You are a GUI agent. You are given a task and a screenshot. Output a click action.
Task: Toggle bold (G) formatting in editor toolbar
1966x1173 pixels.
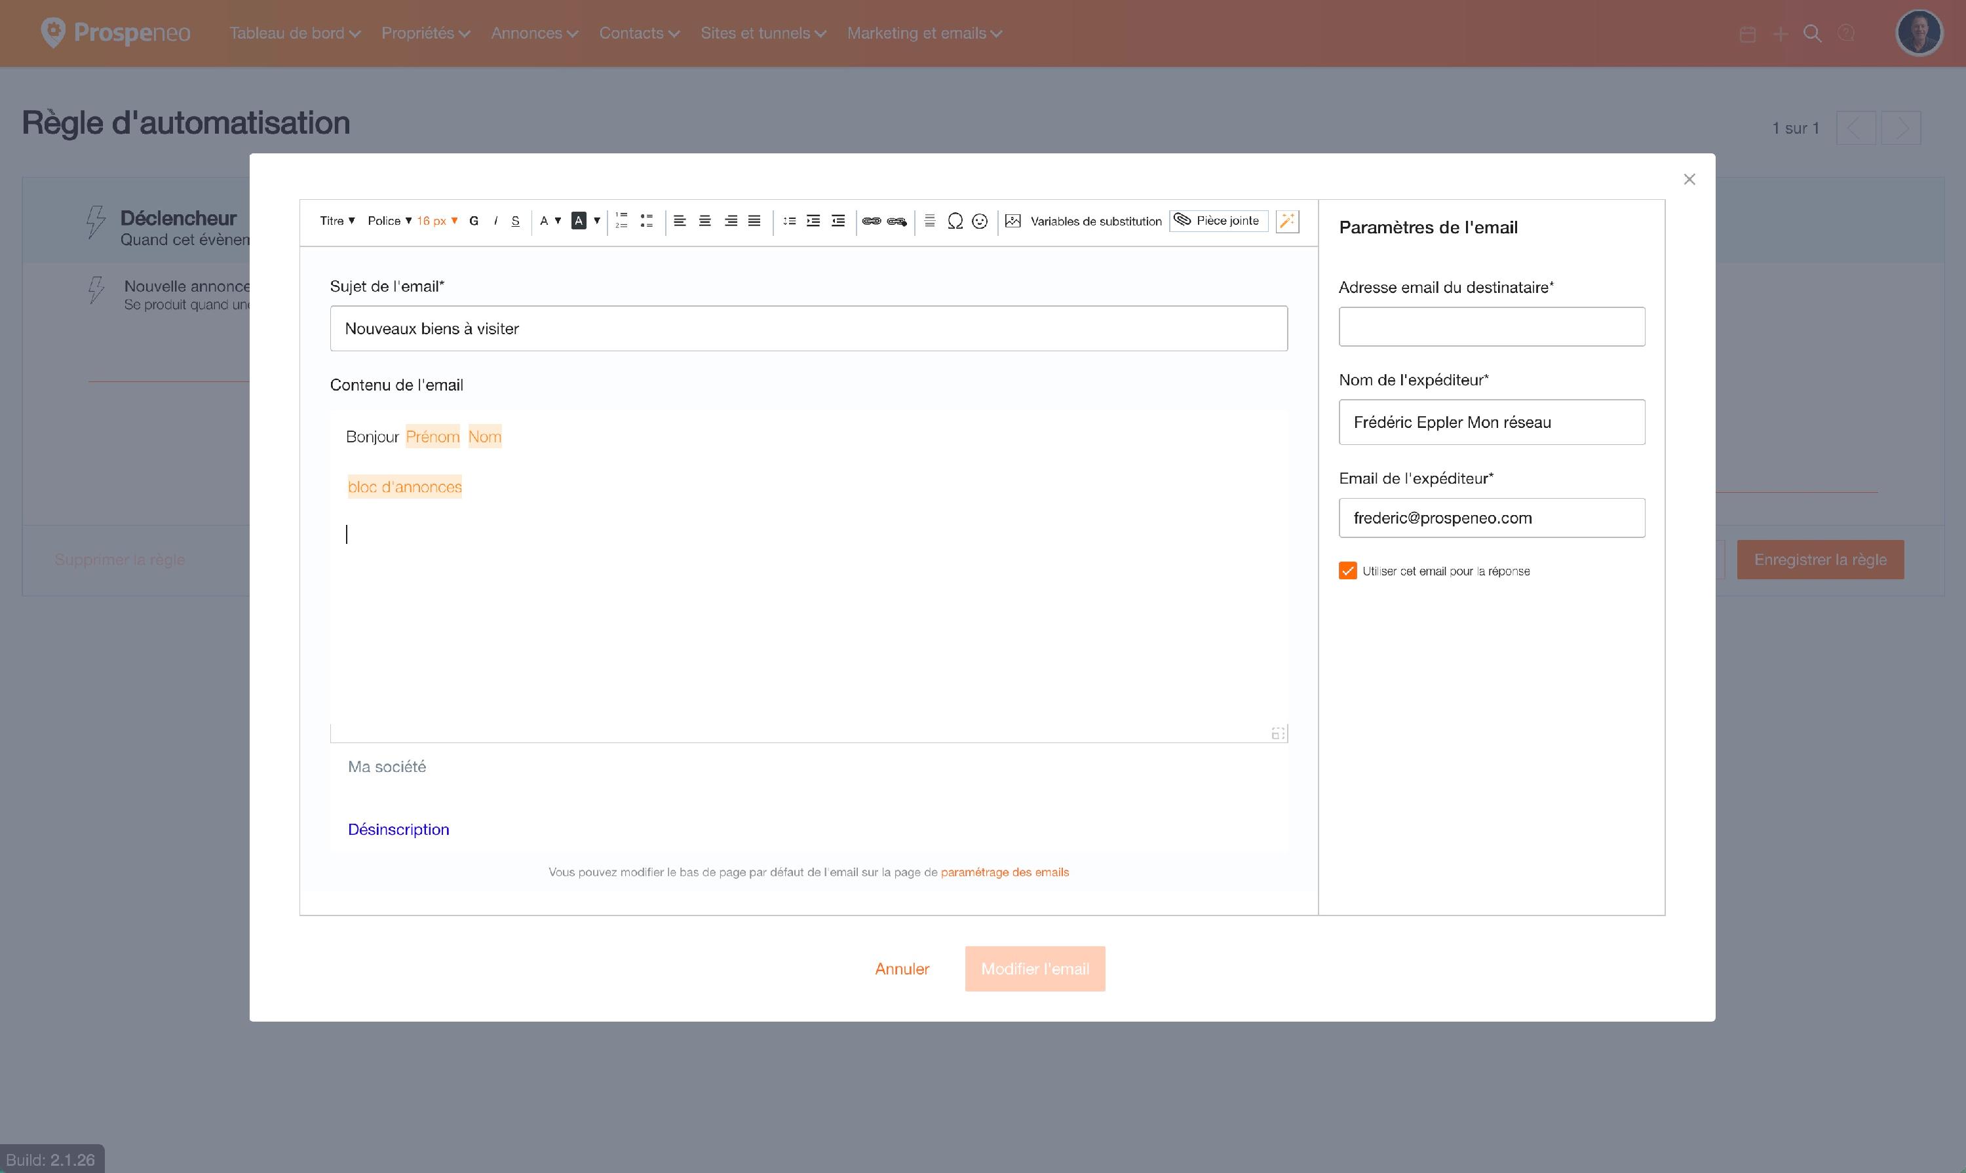click(x=474, y=221)
